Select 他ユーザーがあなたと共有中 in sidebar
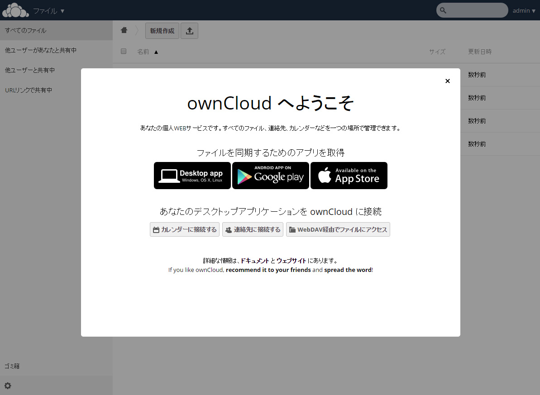The width and height of the screenshot is (540, 395). 56,50
